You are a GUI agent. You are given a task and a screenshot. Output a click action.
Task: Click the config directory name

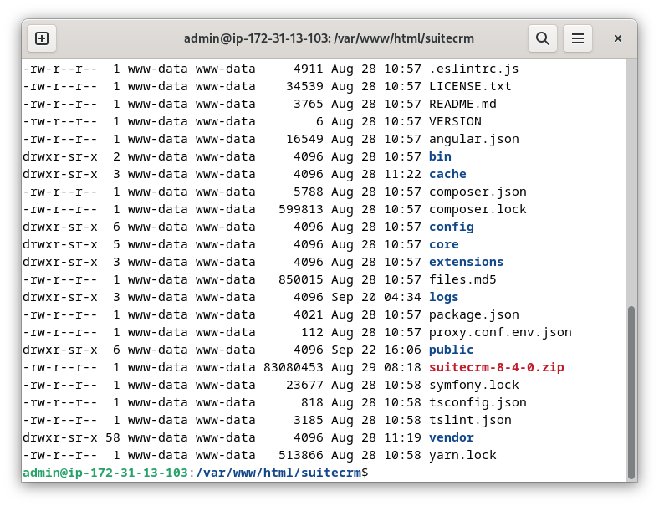pyautogui.click(x=451, y=227)
